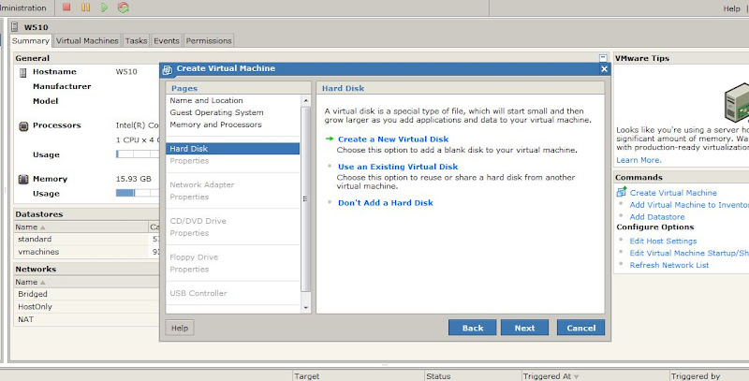
Task: Switch to the Events tab
Action: tap(167, 40)
